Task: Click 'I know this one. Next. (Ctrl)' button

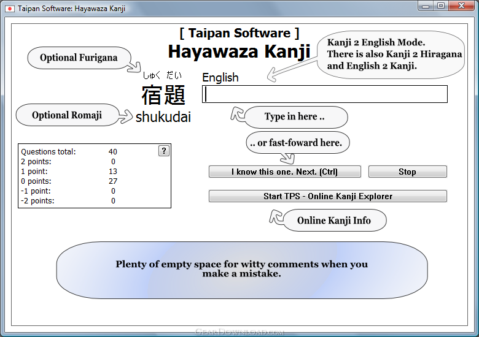Action: (285, 172)
